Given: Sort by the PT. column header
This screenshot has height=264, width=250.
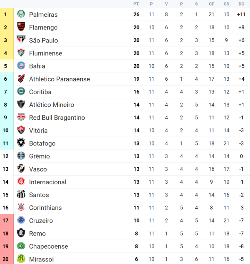Looking at the screenshot, I should [136, 4].
